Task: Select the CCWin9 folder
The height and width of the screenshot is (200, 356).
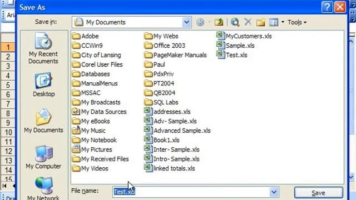Action: coord(87,46)
